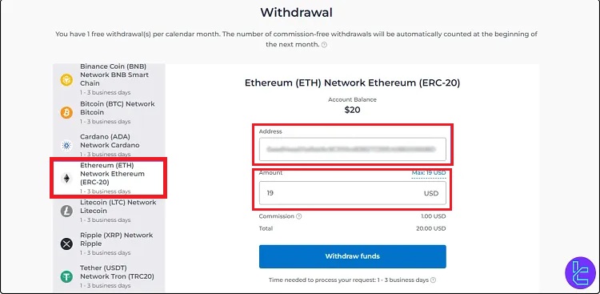The width and height of the screenshot is (600, 294).
Task: Select the Binance Coin BNB icon
Action: pyautogui.click(x=66, y=80)
